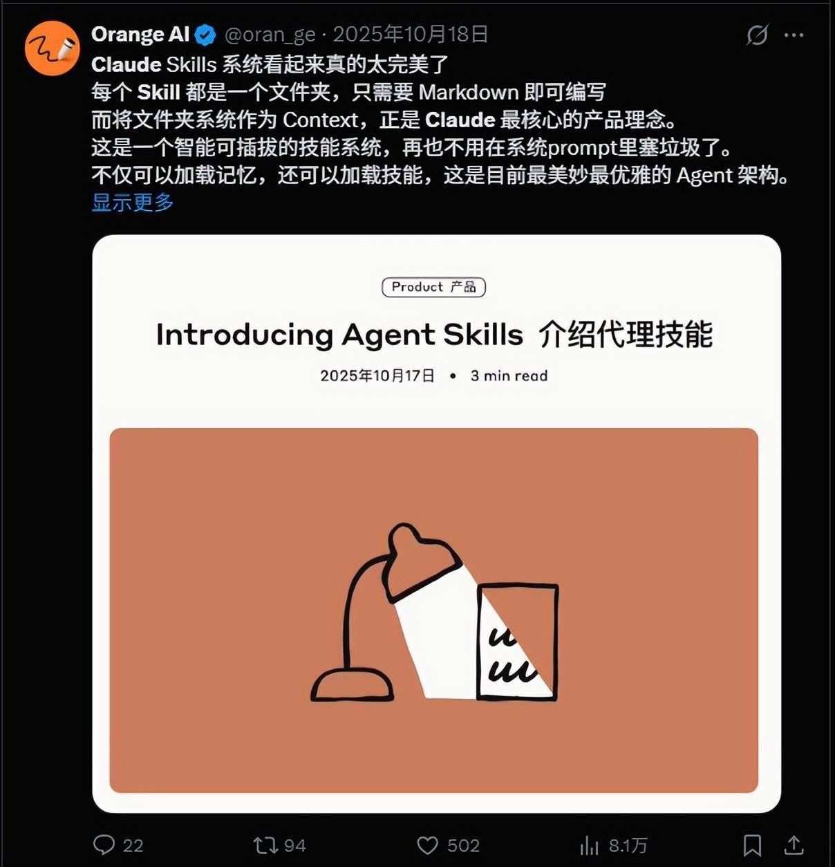View post analytics bar chart icon

click(x=589, y=845)
